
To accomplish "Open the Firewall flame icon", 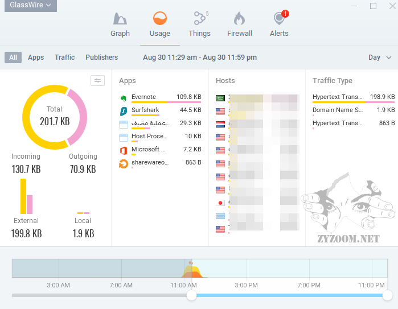I will 239,19.
